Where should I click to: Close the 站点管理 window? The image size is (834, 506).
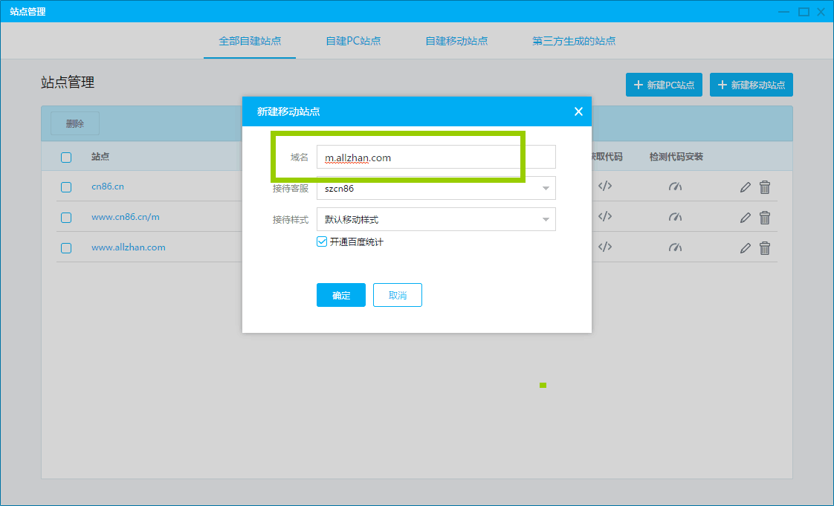point(821,12)
